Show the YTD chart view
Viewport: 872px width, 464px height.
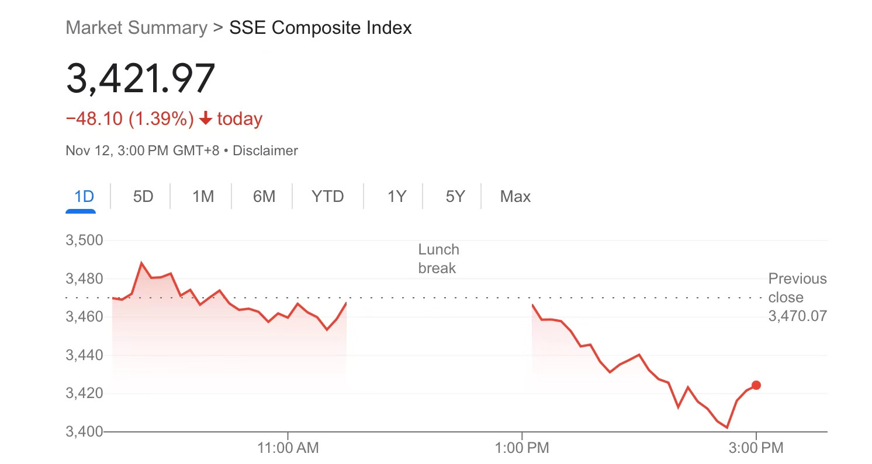(328, 197)
